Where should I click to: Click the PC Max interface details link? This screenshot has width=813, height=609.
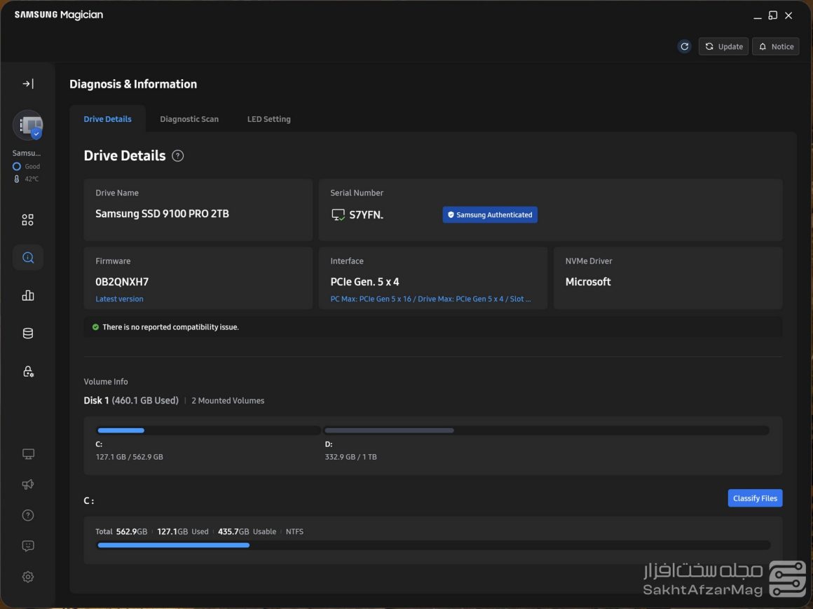tap(430, 299)
